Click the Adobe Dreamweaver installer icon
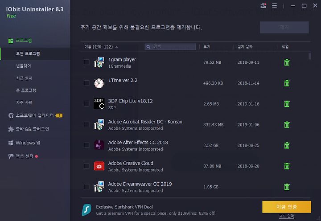321x221 pixels. tap(99, 187)
